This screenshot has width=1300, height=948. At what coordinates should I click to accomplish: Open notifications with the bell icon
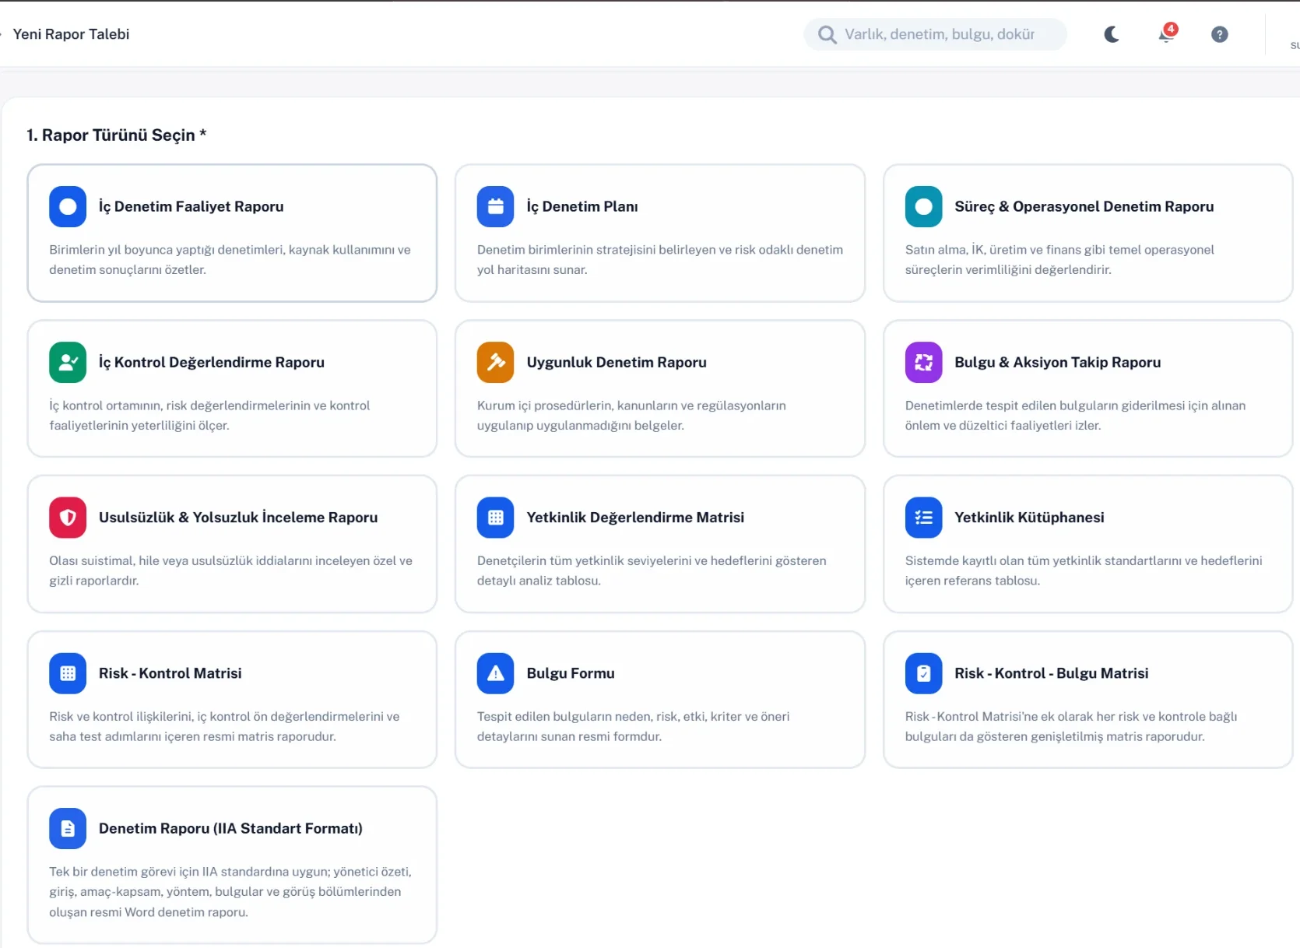(1167, 33)
